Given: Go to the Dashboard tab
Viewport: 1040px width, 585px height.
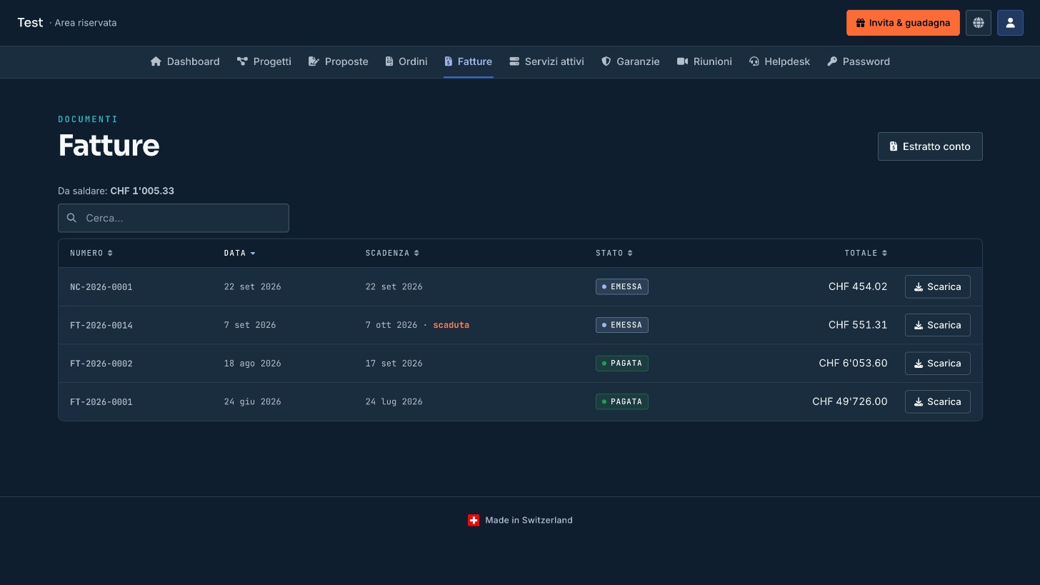Looking at the screenshot, I should (x=185, y=61).
